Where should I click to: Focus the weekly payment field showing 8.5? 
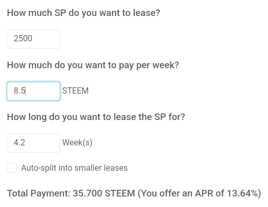coord(34,91)
